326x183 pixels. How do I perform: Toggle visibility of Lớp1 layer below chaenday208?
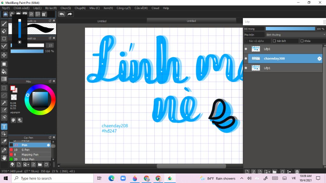coord(246,68)
